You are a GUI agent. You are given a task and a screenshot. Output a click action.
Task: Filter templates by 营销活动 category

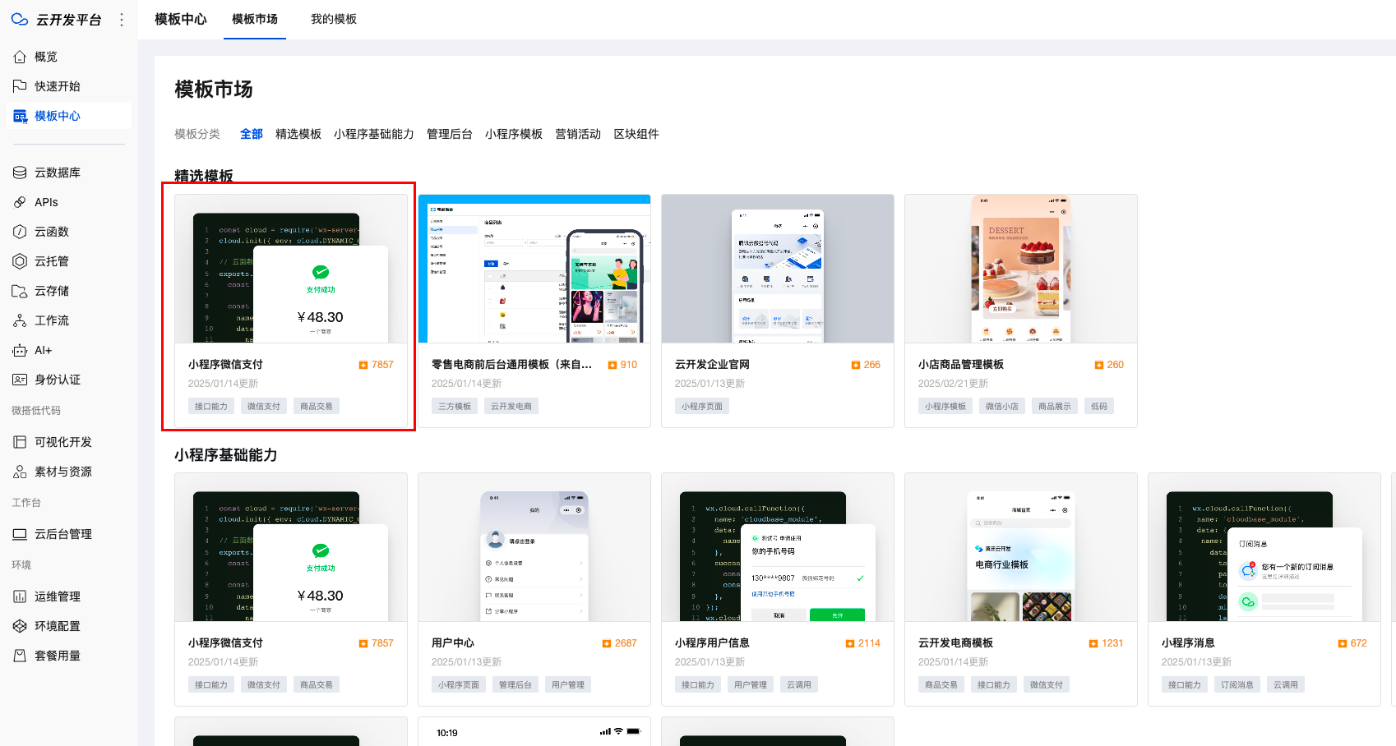[578, 134]
